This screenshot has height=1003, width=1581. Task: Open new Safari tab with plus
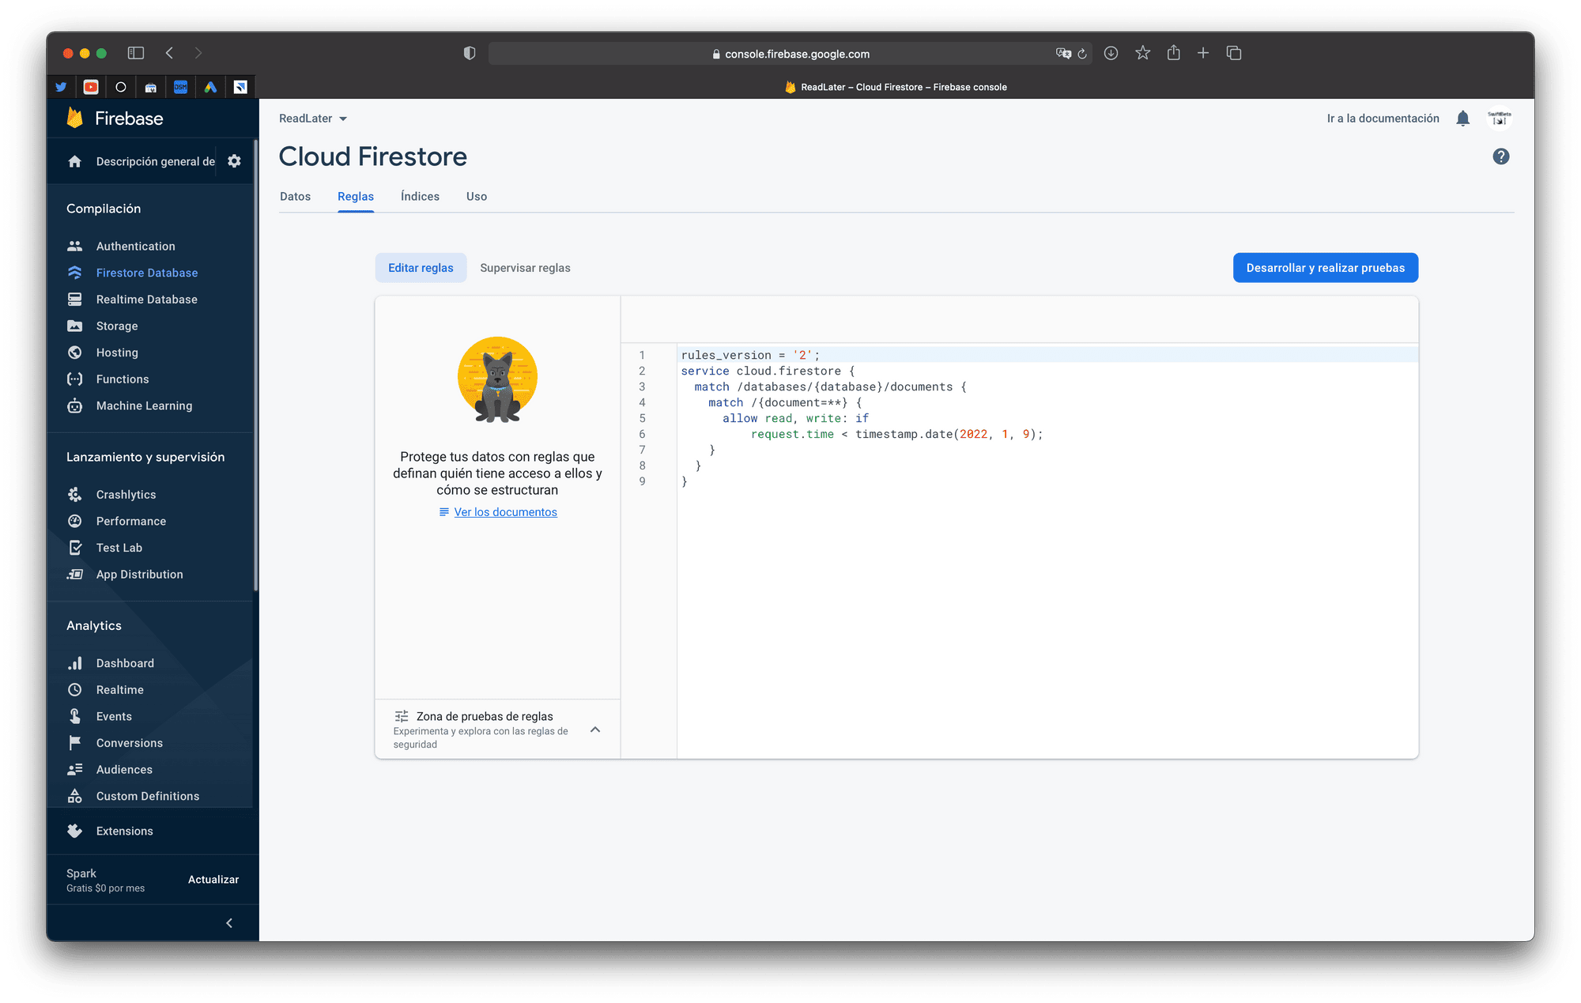(1203, 53)
